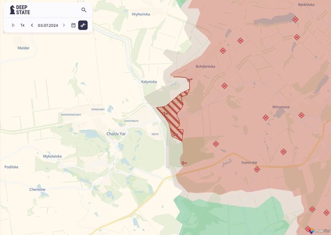Viewport: 331px width, 235px height.
Task: Click the Bohdanivka village label
Action: tap(205, 66)
